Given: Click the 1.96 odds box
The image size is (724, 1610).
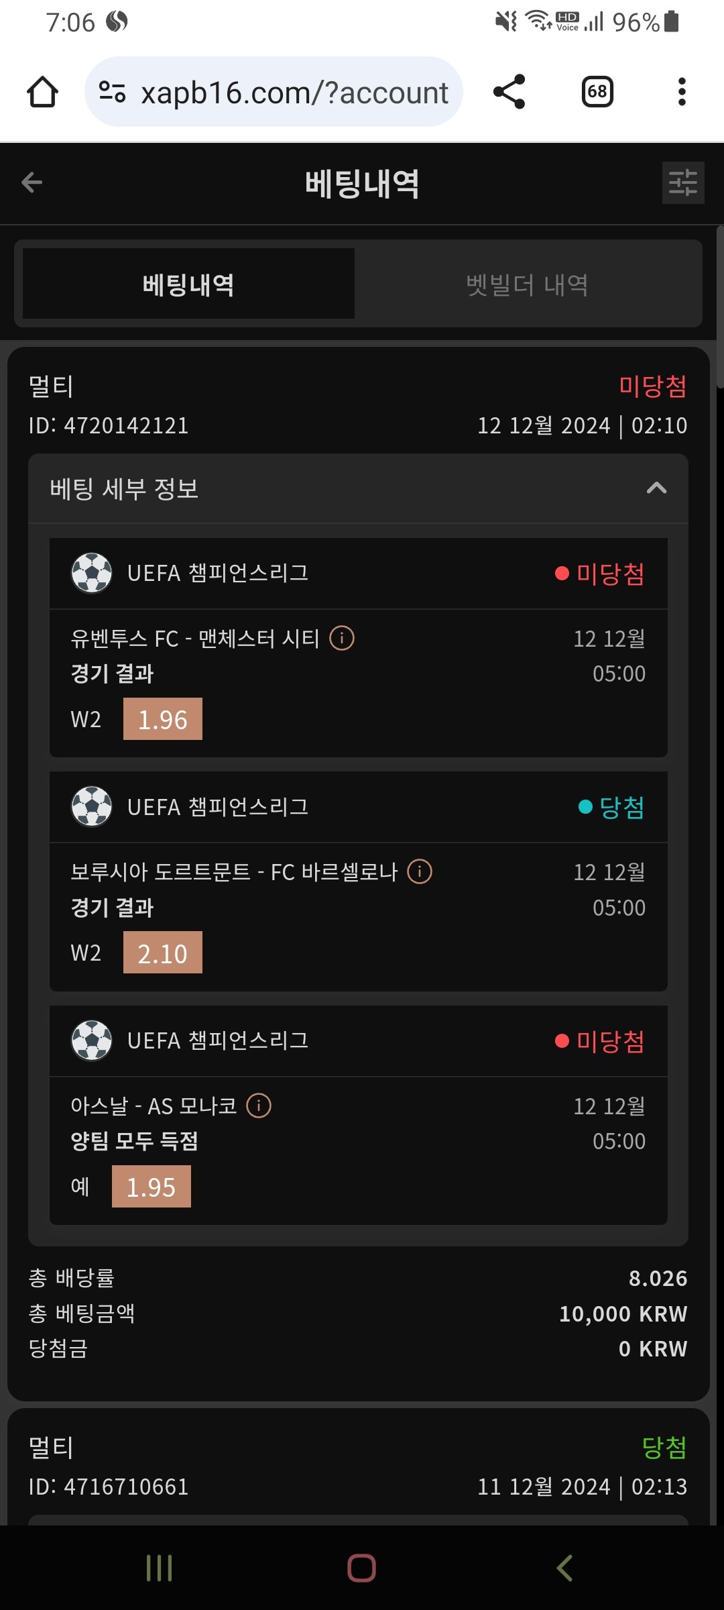Looking at the screenshot, I should pyautogui.click(x=163, y=719).
